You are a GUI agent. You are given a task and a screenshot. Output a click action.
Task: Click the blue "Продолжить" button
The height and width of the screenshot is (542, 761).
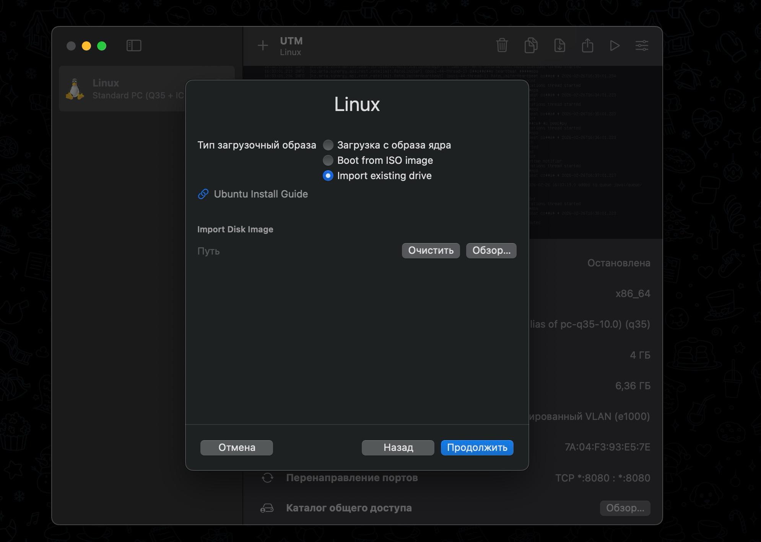pyautogui.click(x=477, y=447)
